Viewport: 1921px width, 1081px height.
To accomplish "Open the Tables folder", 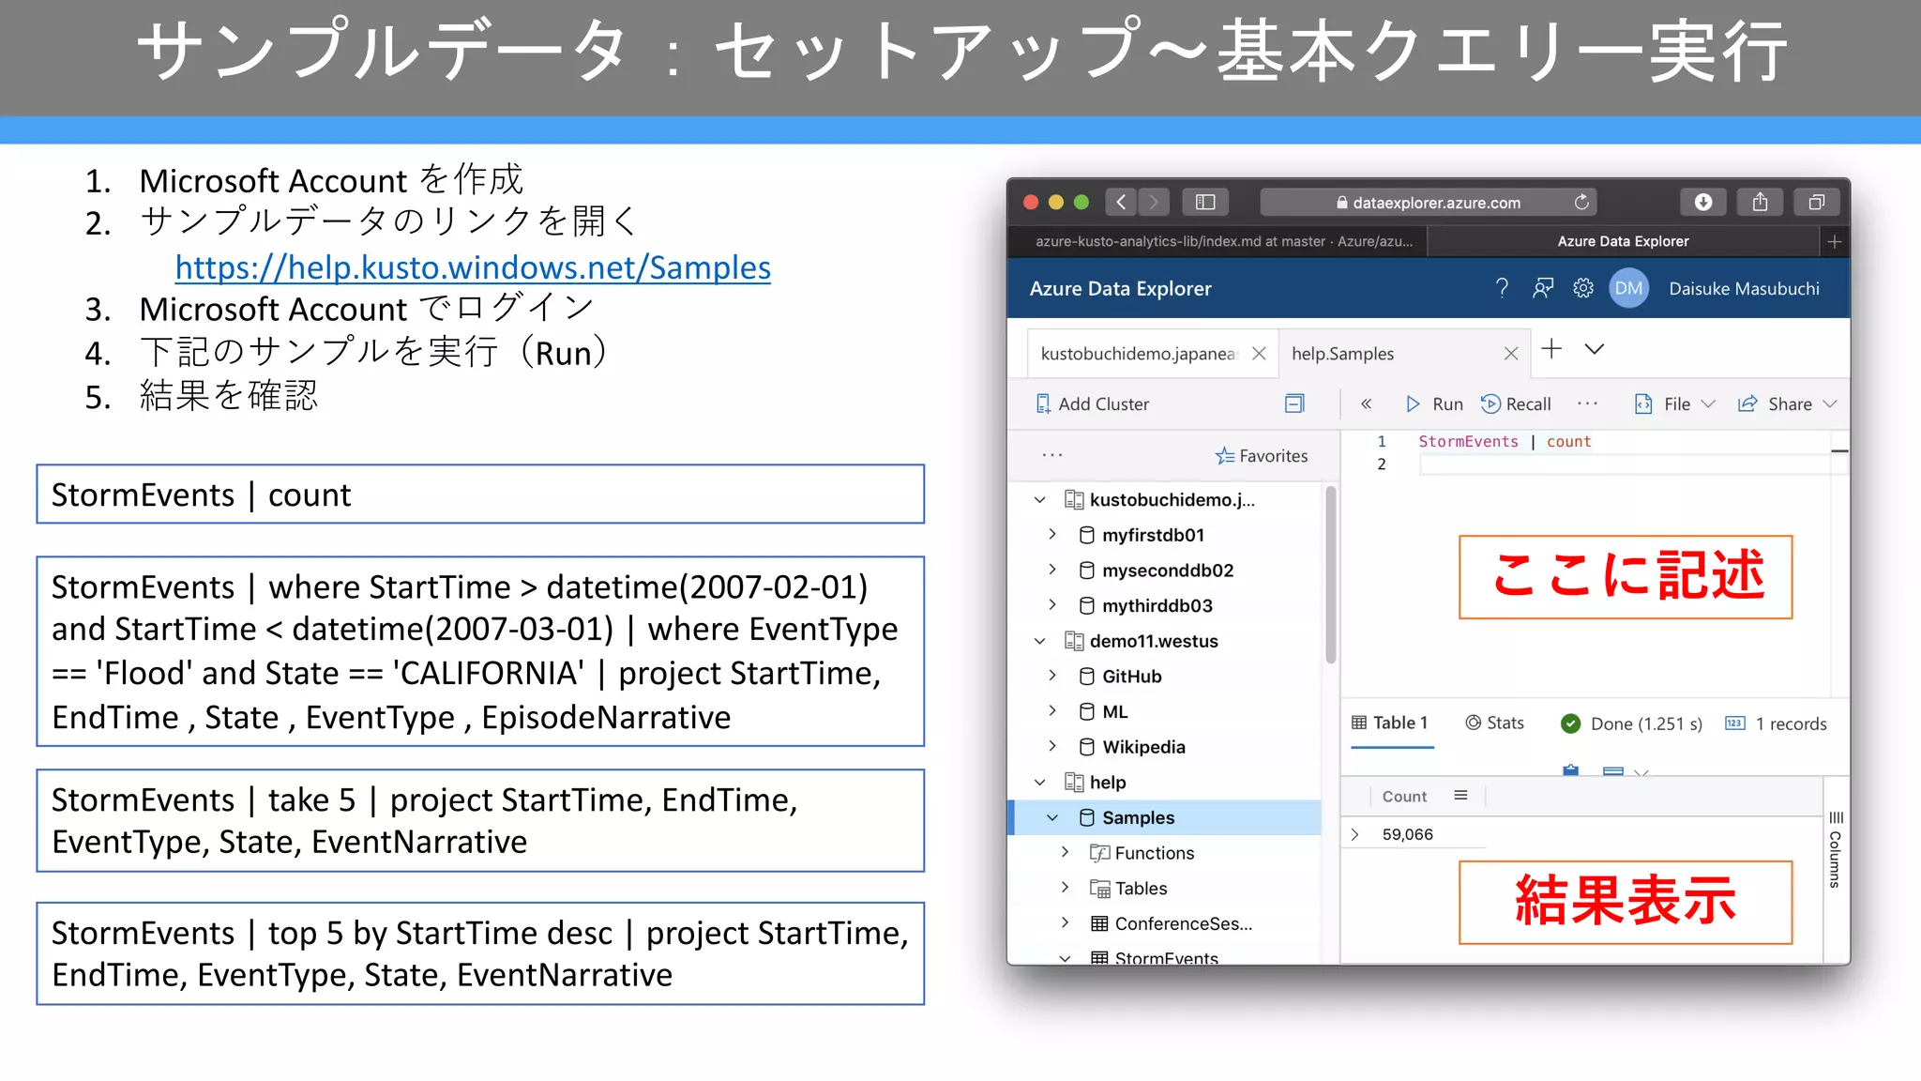I will coord(1141,889).
